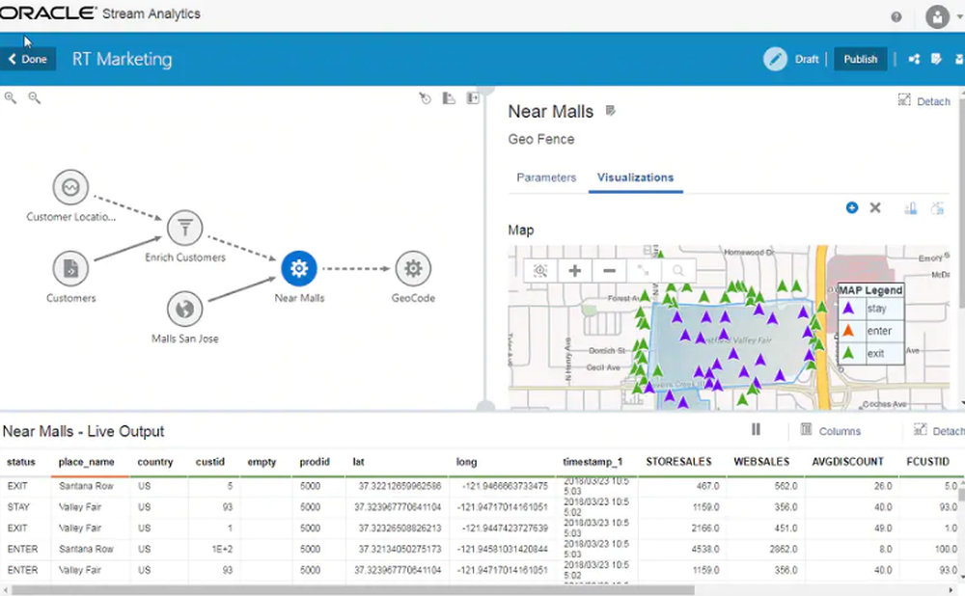Click the live output vertical scrollbar
Screen dimensions: 965x596
click(x=961, y=495)
